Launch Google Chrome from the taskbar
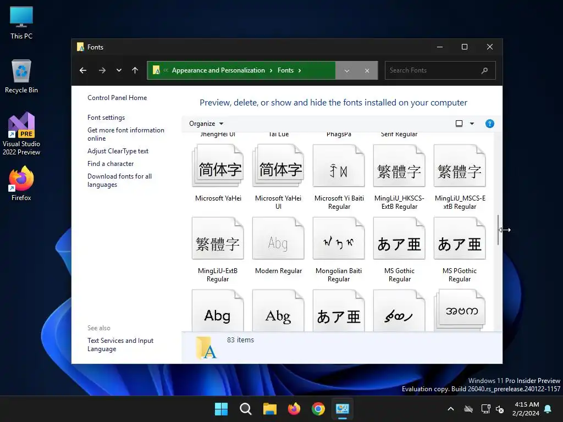Screen dimensions: 563x422 [318, 409]
